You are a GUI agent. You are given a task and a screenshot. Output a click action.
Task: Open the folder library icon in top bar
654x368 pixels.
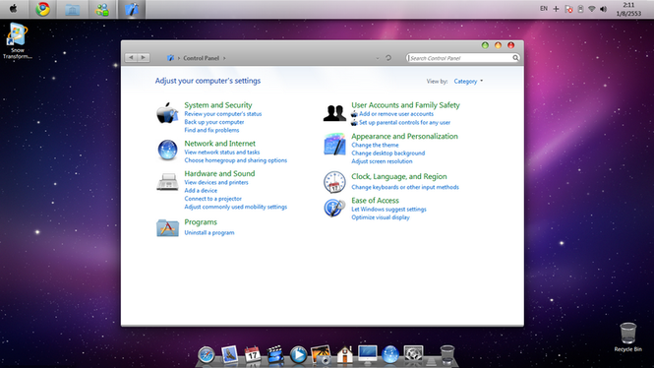[72, 9]
